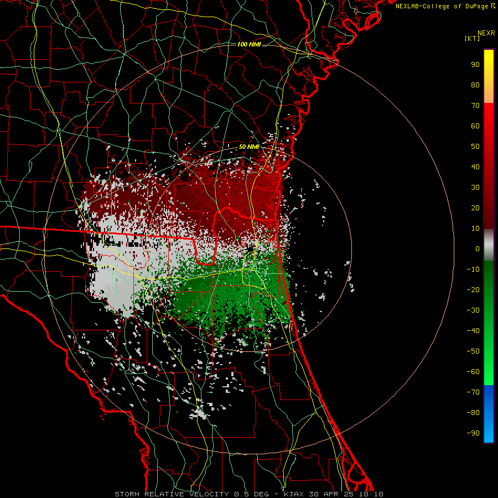Click the 80 knot scale label
The width and height of the screenshot is (498, 498).
tap(475, 85)
